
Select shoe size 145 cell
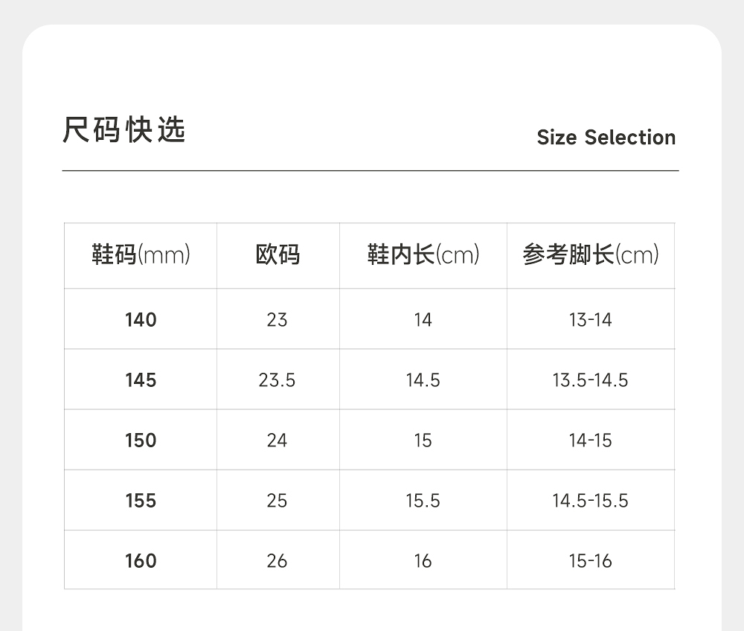(141, 380)
